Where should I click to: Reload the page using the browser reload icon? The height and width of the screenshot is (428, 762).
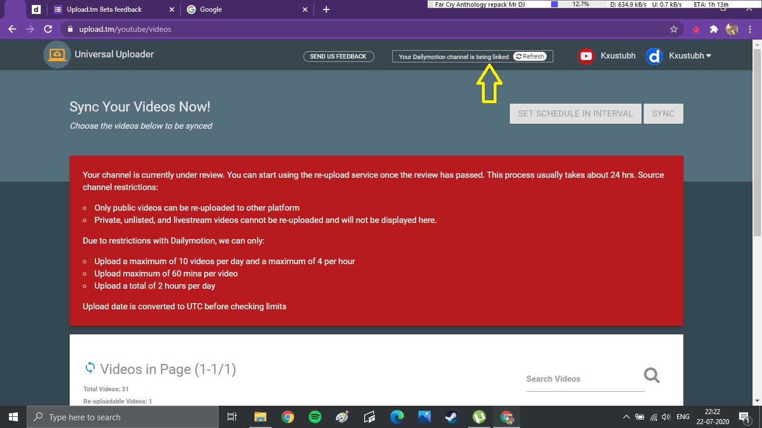point(48,29)
